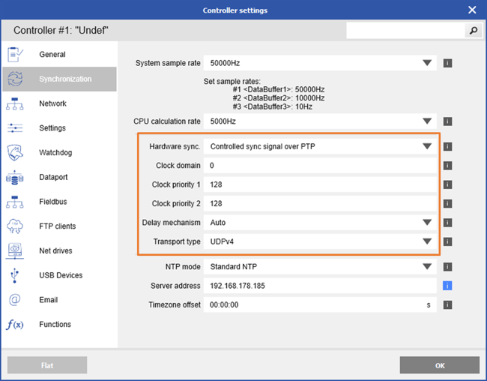The width and height of the screenshot is (487, 381).
Task: Switch to the Network section
Action: (x=52, y=103)
